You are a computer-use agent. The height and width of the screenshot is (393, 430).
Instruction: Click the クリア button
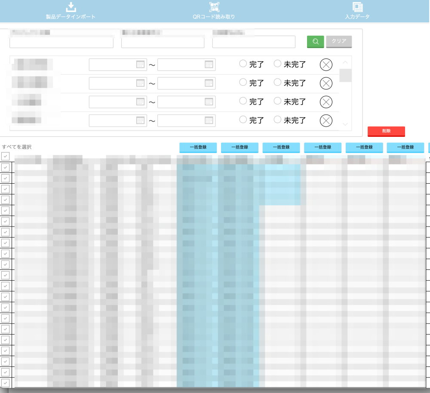[x=339, y=42]
